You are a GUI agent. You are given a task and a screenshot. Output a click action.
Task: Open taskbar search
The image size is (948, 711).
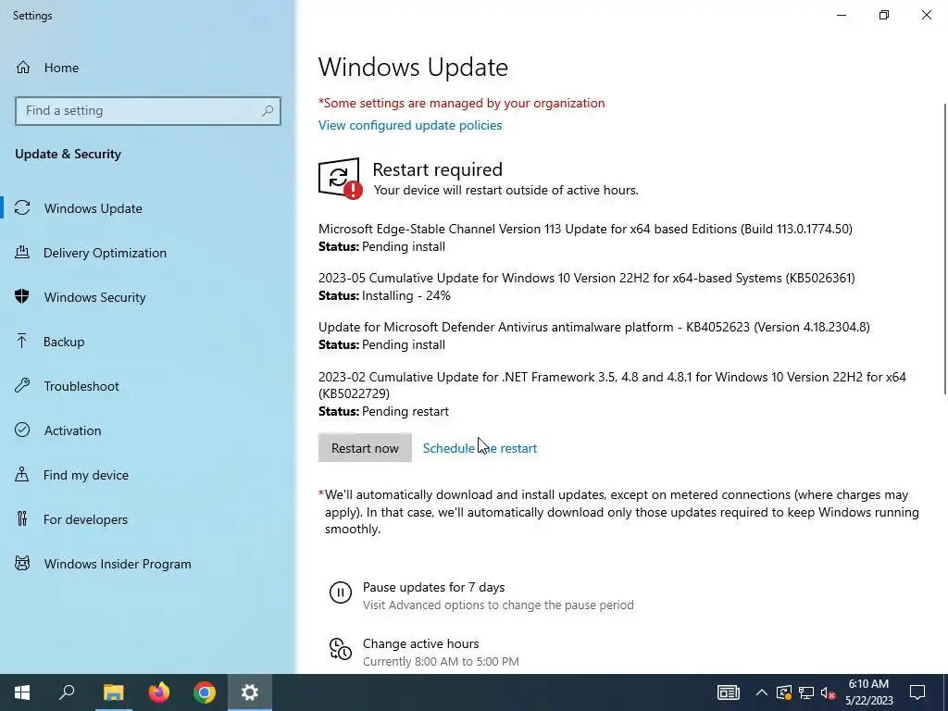67,692
